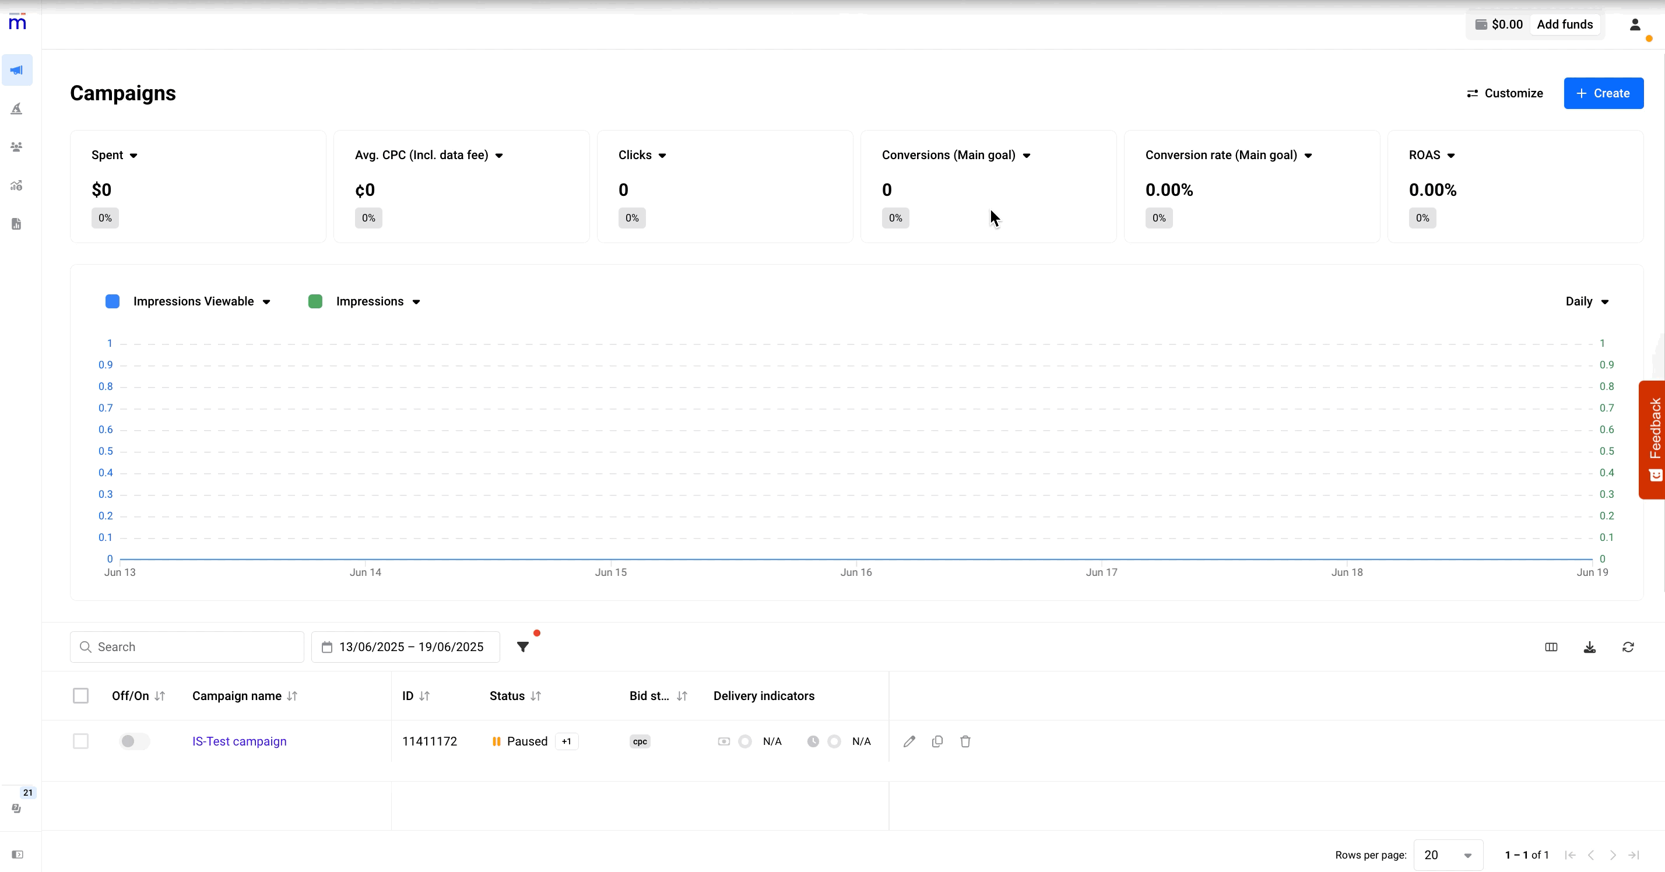Refresh the table with the refresh icon

(1629, 647)
